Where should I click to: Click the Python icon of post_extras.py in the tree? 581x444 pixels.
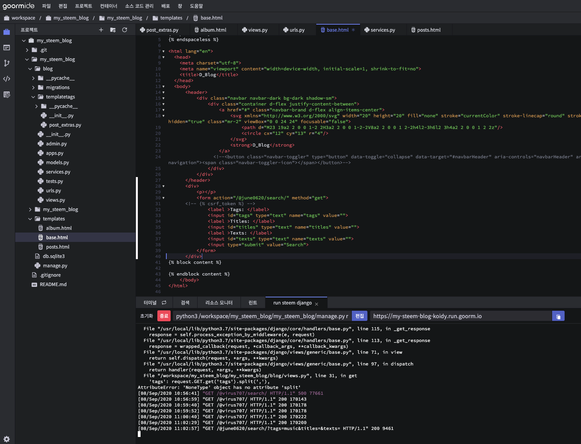click(x=44, y=125)
